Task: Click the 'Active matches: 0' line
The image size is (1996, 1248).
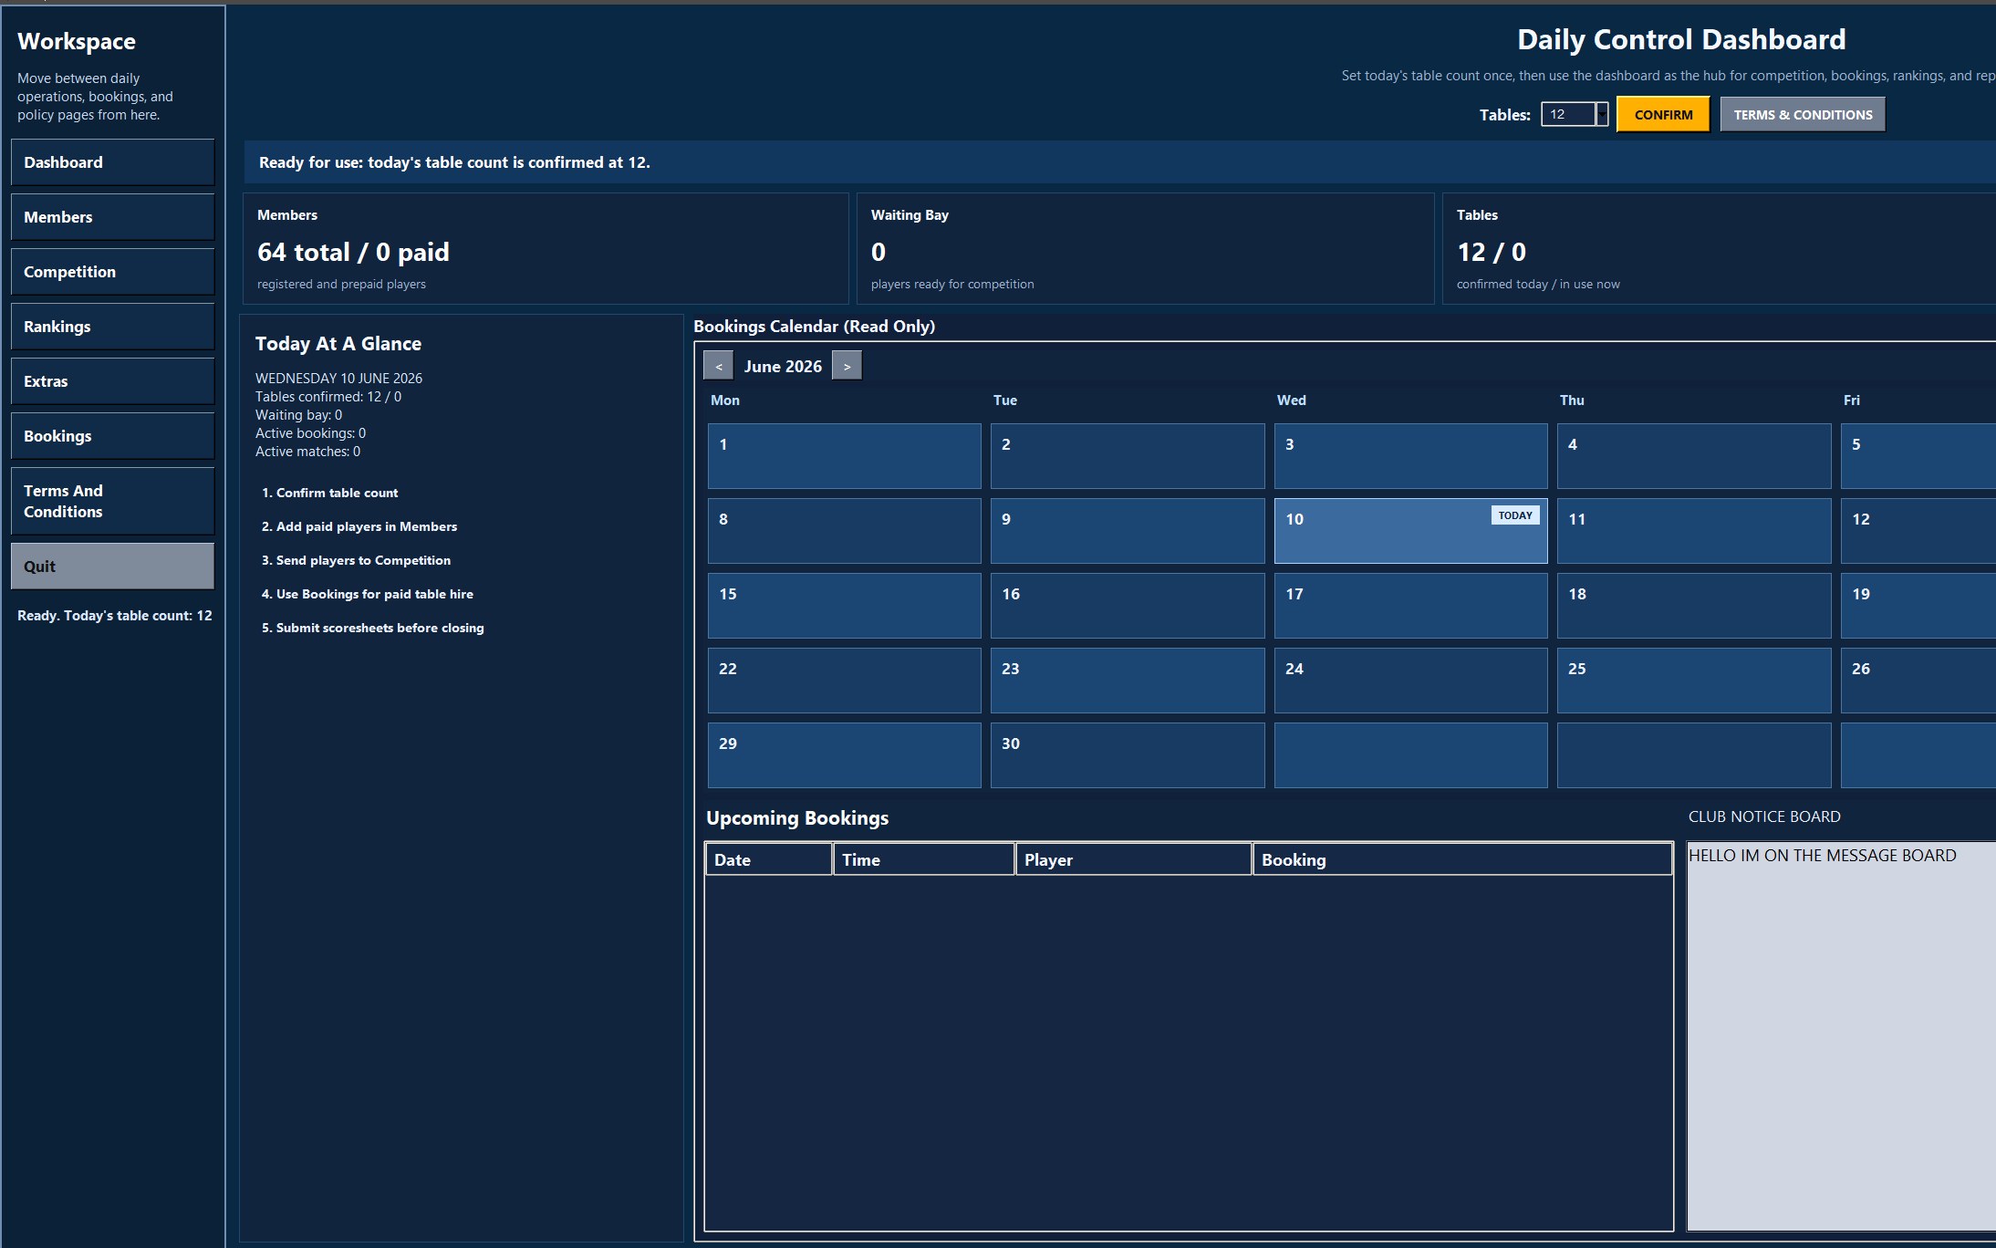Action: coord(307,452)
